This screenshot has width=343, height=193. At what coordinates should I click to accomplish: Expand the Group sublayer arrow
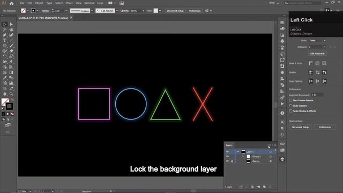pyautogui.click(x=243, y=157)
